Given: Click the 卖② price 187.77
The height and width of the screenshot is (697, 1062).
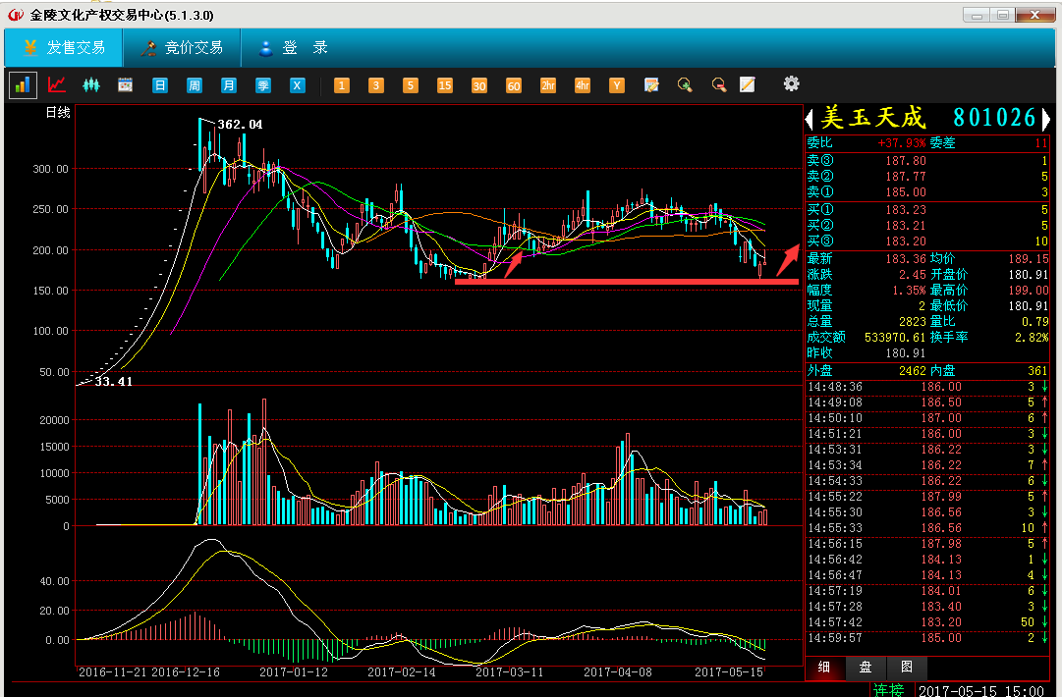Looking at the screenshot, I should (906, 177).
